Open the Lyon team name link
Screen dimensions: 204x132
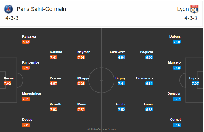point(183,9)
